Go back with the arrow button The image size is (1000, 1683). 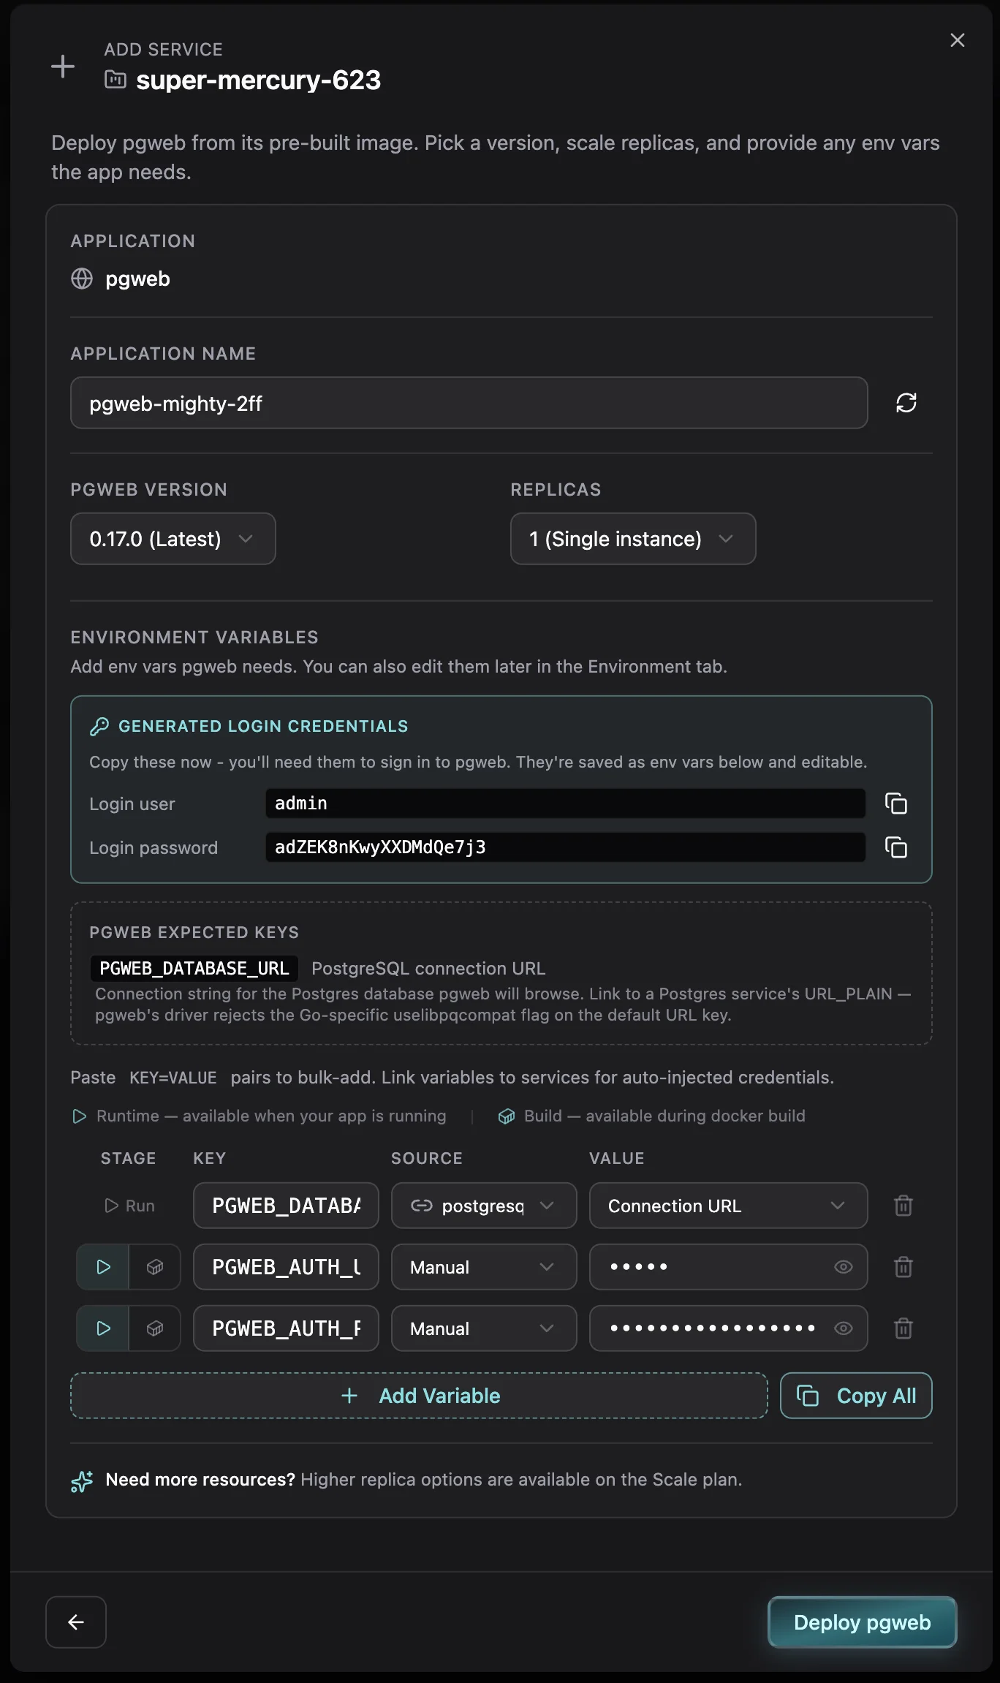[76, 1622]
